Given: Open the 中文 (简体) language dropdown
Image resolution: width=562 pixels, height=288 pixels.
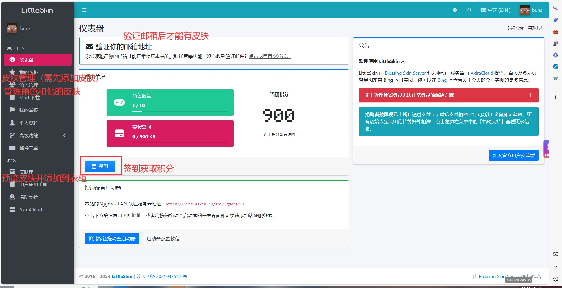Looking at the screenshot, I should click(495, 10).
